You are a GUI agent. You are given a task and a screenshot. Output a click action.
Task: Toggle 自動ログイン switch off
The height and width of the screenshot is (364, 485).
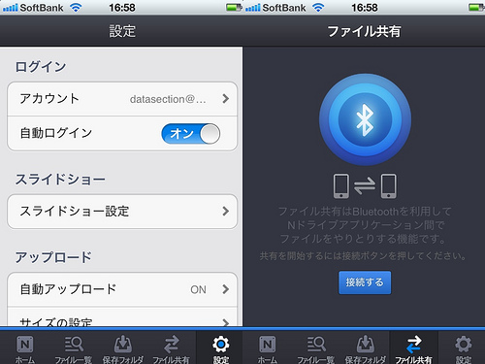point(191,133)
